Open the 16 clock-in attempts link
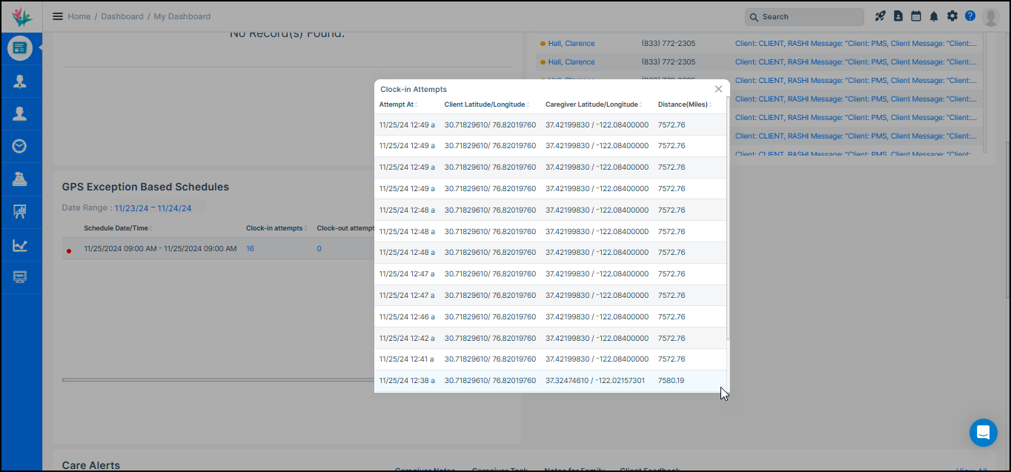Screen dimensions: 1011x472 [x=250, y=248]
